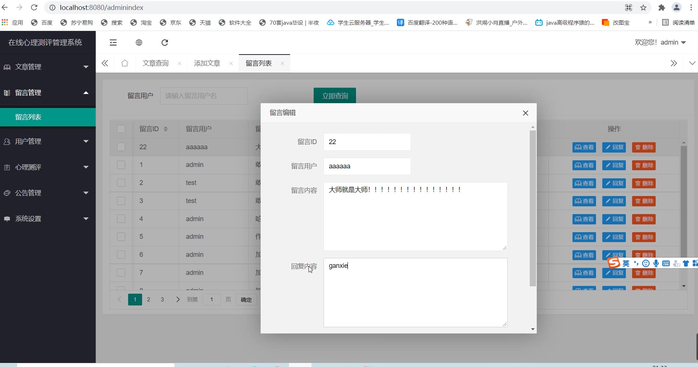698x367 pixels.
Task: Expand the 系统设置 sidebar menu
Action: pos(48,219)
